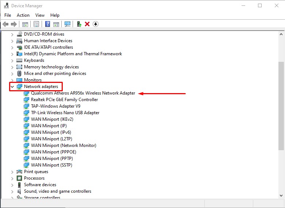Expand the Human Interface Devices node
This screenshot has height=208, width=285.
coord(12,41)
